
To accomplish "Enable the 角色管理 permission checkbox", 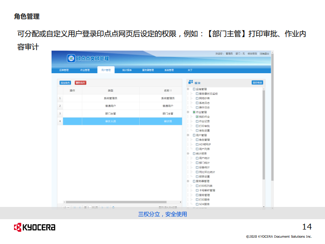I will 197,140.
